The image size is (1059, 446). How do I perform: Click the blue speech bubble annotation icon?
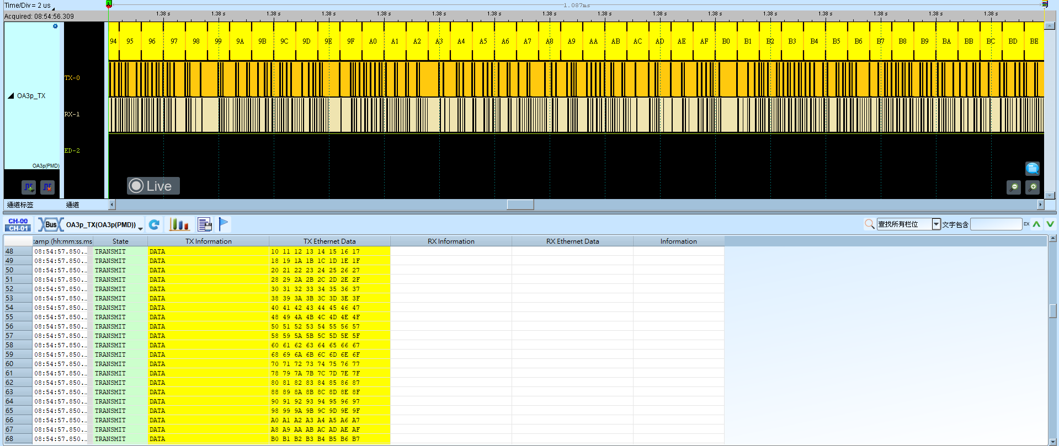(x=1033, y=168)
